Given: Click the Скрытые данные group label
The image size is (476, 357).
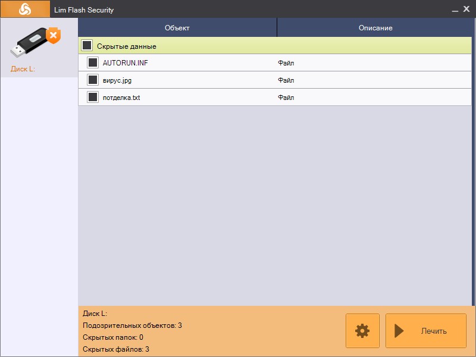Looking at the screenshot, I should 127,46.
